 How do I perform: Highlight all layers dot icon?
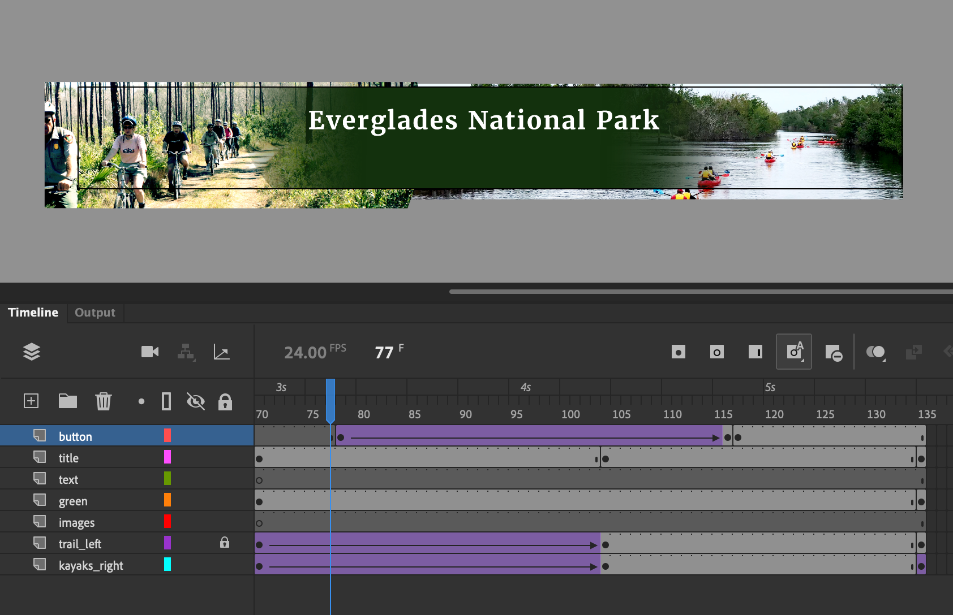(141, 401)
